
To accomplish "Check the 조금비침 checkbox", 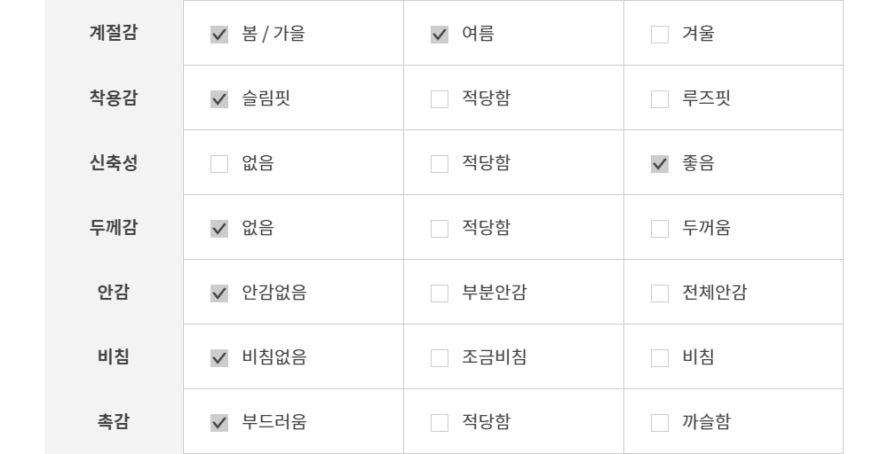I will [x=440, y=358].
